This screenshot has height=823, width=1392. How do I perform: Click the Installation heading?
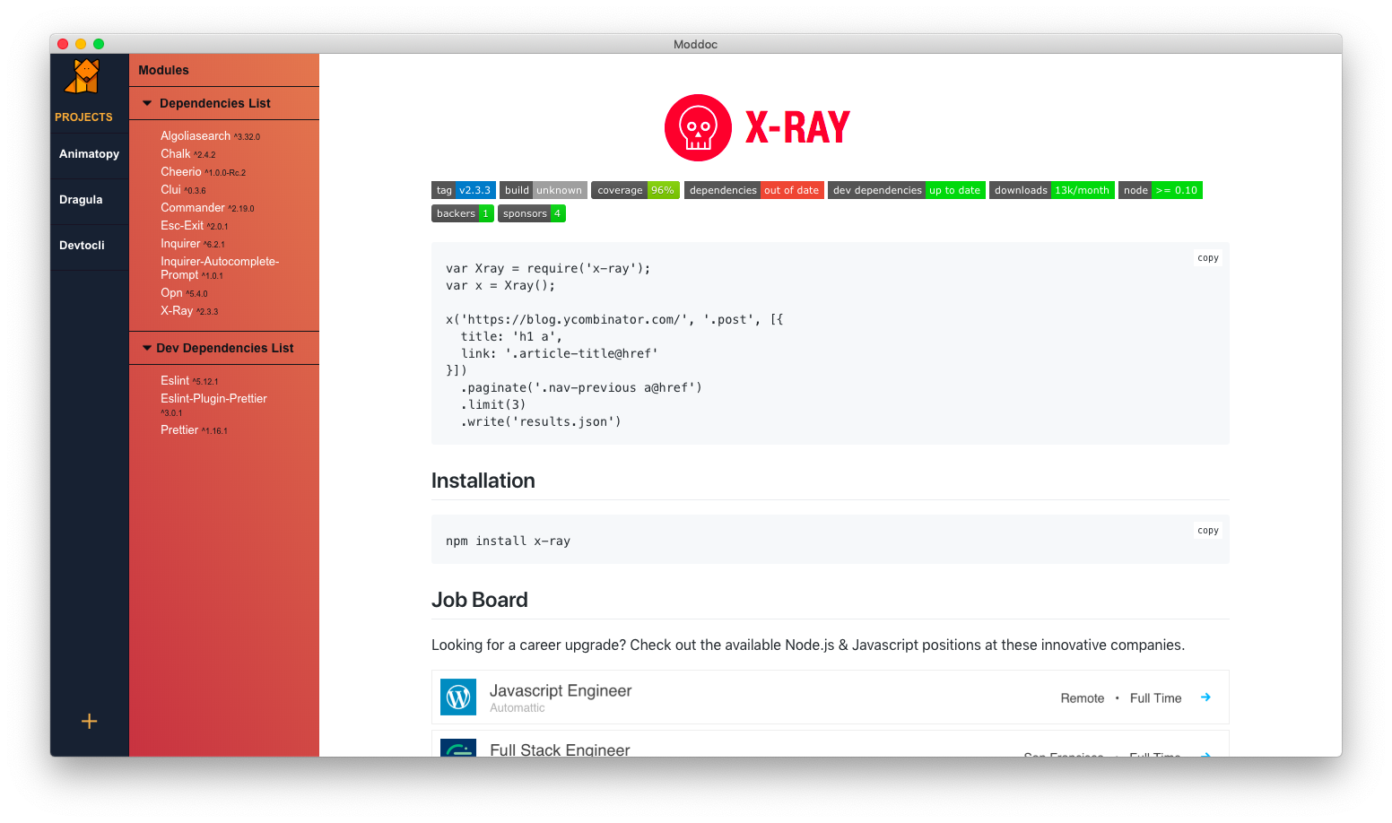[x=483, y=481]
